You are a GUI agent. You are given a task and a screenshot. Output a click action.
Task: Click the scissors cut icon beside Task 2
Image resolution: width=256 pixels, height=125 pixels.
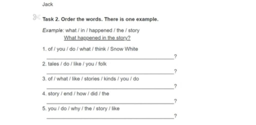point(36,17)
